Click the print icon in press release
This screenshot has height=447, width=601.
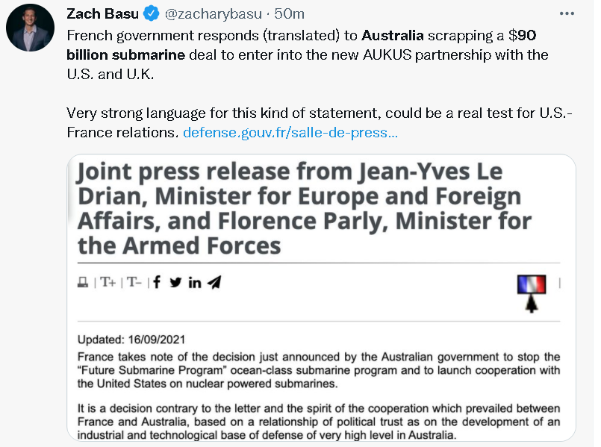(83, 282)
